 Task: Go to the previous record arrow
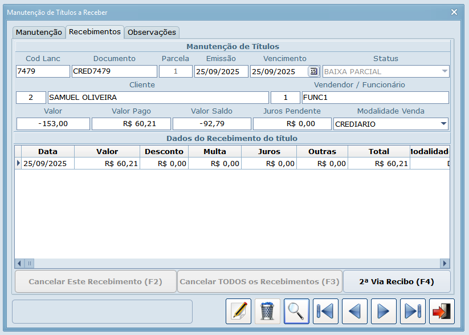[354, 311]
